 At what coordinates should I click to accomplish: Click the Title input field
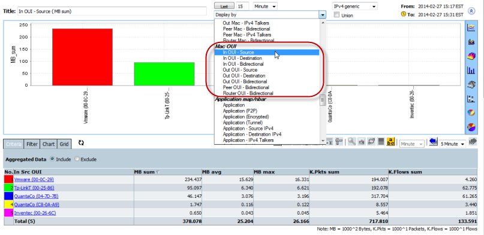click(x=112, y=11)
